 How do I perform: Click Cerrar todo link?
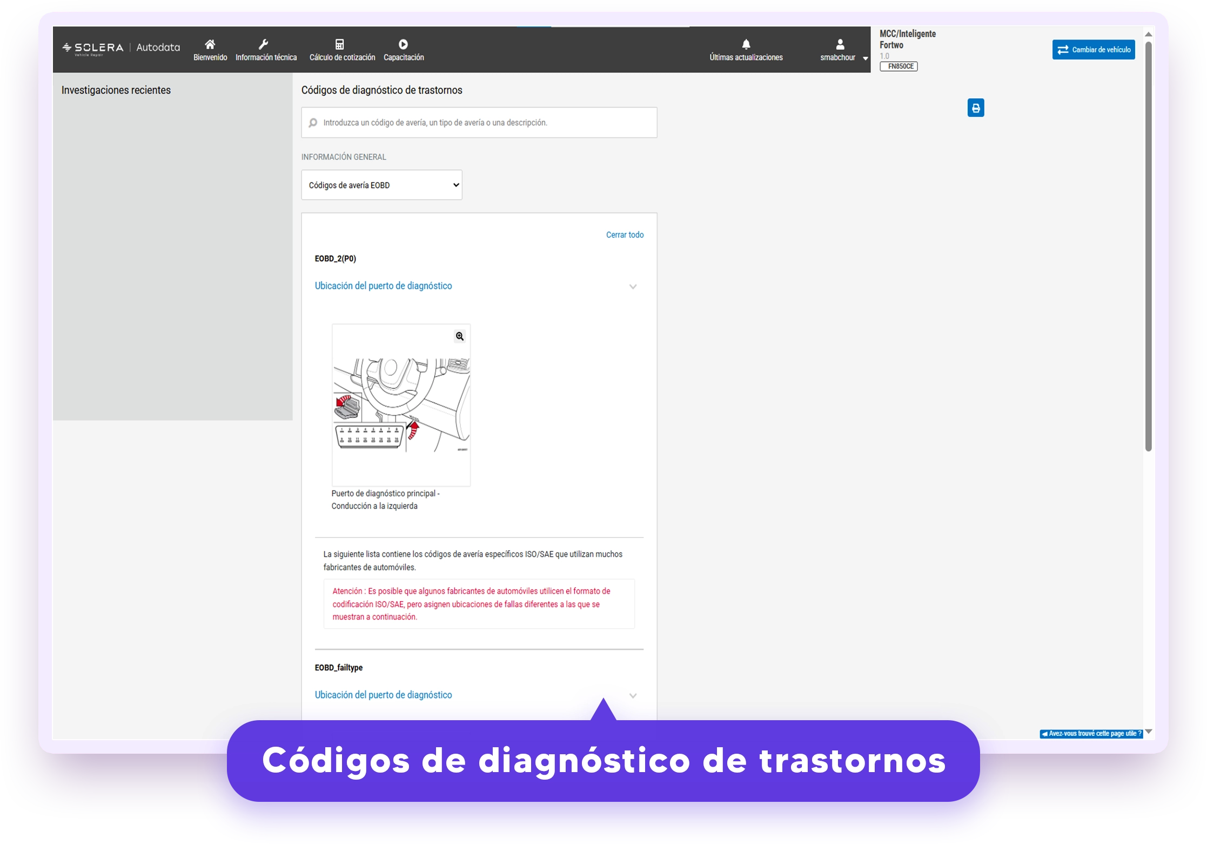coord(625,235)
